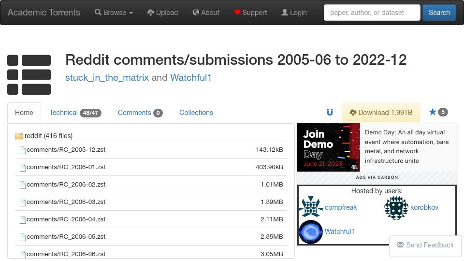The height and width of the screenshot is (261, 464).
Task: Click file icon of RC_2006-02.zst
Action: [x=23, y=185]
